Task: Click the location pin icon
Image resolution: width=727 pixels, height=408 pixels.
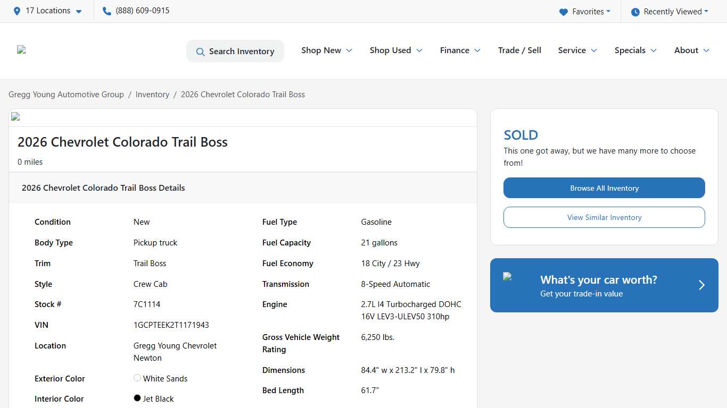Action: [x=17, y=11]
